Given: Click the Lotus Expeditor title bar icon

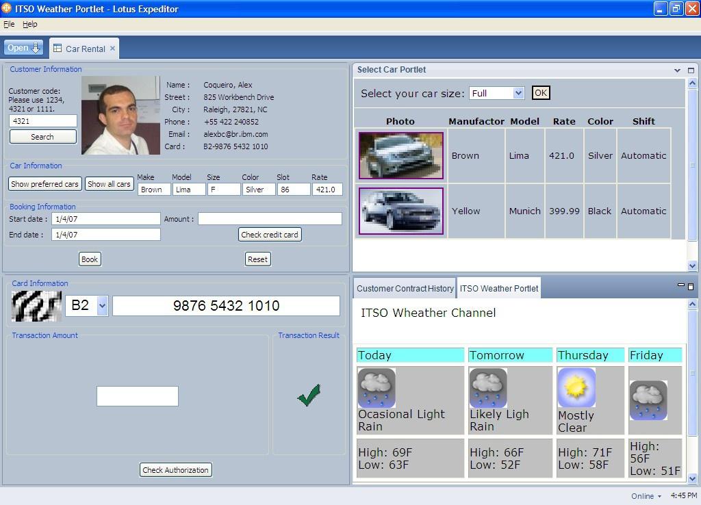Looking at the screenshot, I should point(7,8).
